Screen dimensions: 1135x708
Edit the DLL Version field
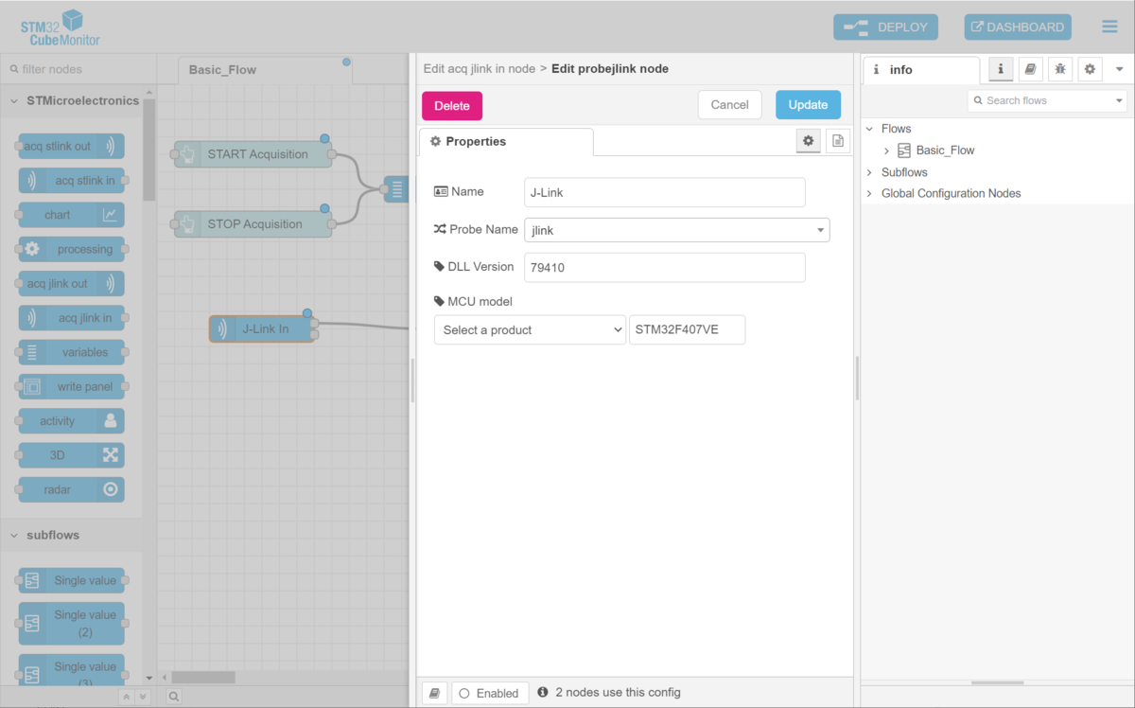pos(664,267)
